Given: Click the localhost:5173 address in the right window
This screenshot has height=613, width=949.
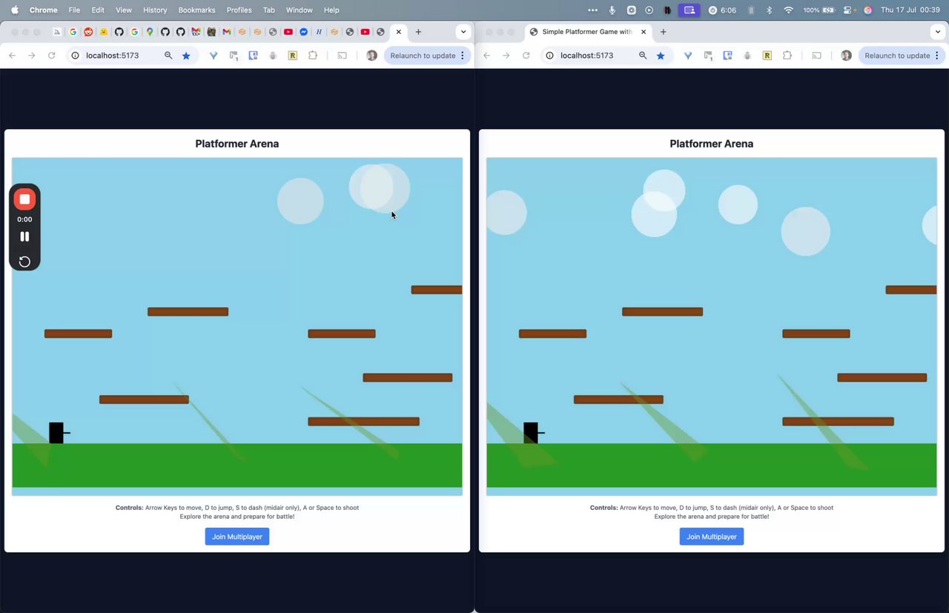Looking at the screenshot, I should 586,56.
